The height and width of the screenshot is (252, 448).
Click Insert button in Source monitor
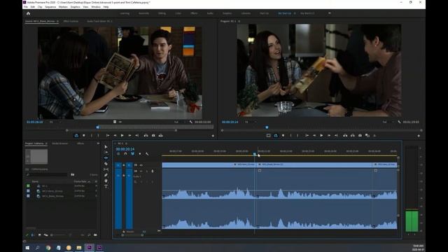point(146,135)
